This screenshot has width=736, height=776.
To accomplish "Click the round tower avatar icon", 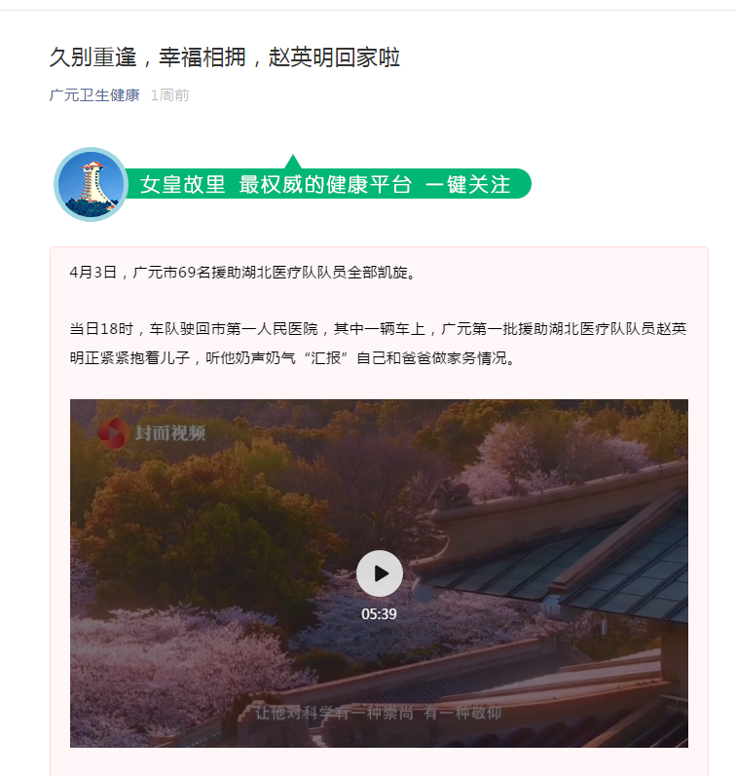I will [92, 184].
